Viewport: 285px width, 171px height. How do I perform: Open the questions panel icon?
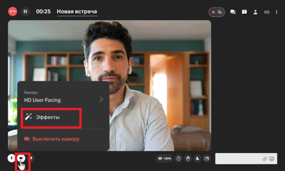coord(244,12)
